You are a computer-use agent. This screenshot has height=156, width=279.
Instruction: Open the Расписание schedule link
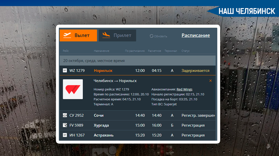coord(196,35)
